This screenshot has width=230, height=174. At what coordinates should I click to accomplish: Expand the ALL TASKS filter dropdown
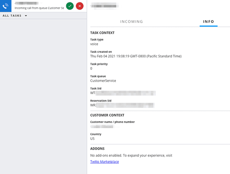pos(15,16)
